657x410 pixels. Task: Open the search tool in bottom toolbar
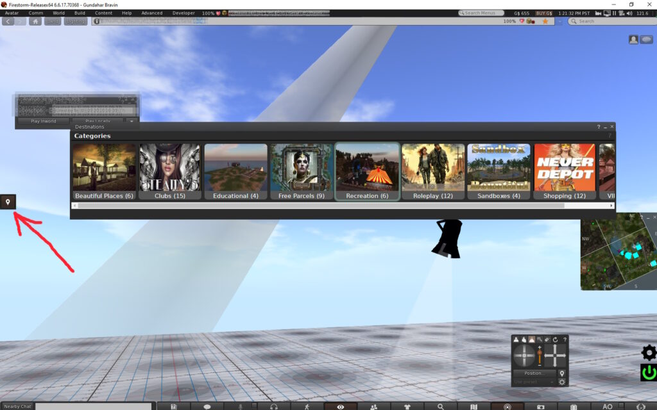[440, 406]
